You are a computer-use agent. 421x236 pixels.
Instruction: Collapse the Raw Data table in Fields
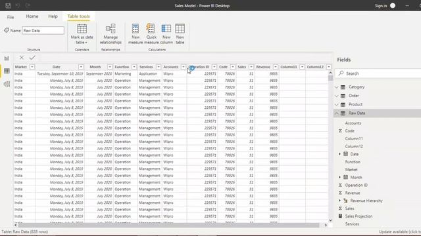coord(336,113)
